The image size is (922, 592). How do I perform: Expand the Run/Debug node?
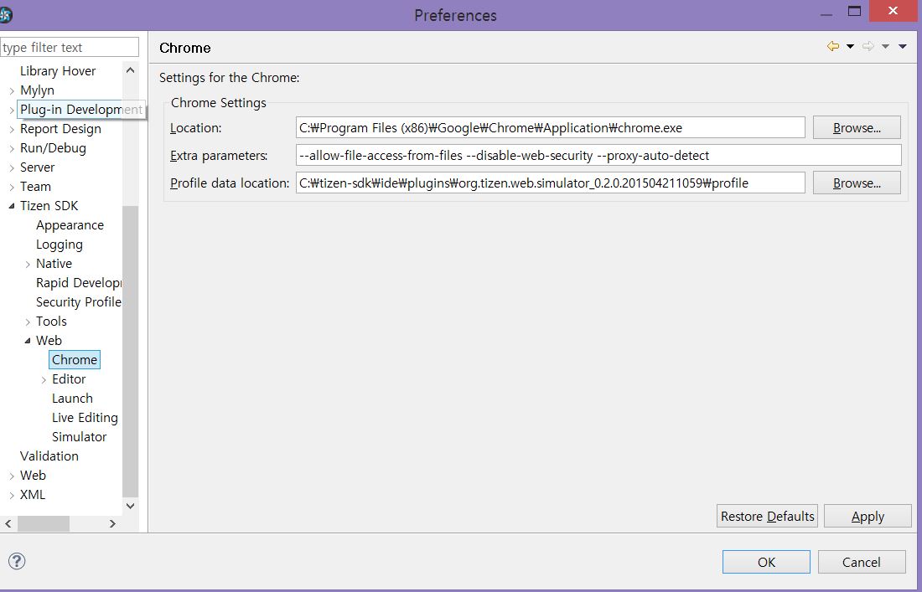(x=12, y=148)
